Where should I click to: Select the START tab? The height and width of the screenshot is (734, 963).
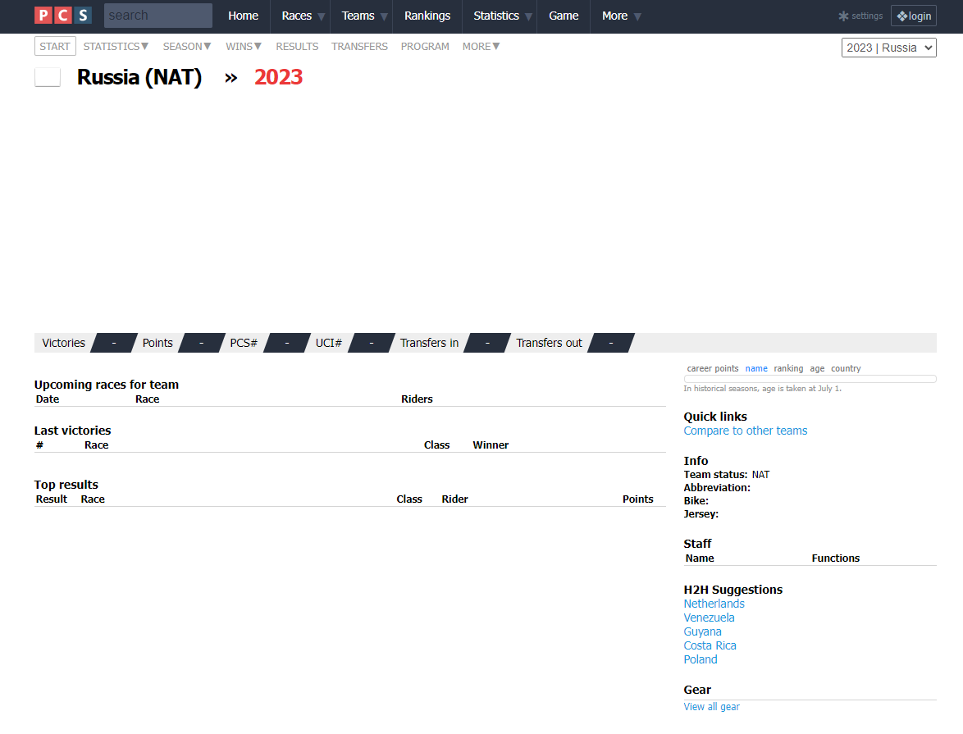pos(55,46)
